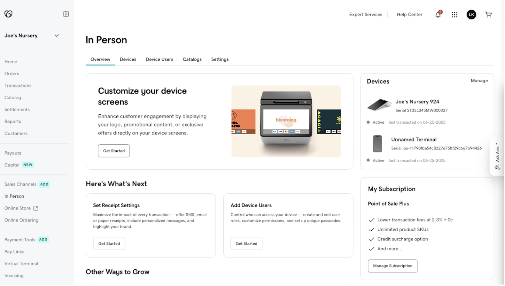Click the 'And more…' subscription item
The height and width of the screenshot is (286, 505).
pyautogui.click(x=390, y=249)
